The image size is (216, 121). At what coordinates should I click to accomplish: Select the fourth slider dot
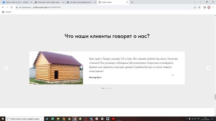tap(109, 88)
